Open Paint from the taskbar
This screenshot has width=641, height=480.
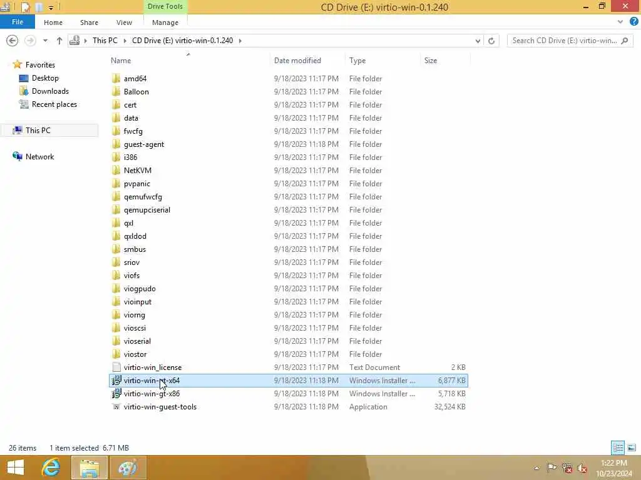128,467
